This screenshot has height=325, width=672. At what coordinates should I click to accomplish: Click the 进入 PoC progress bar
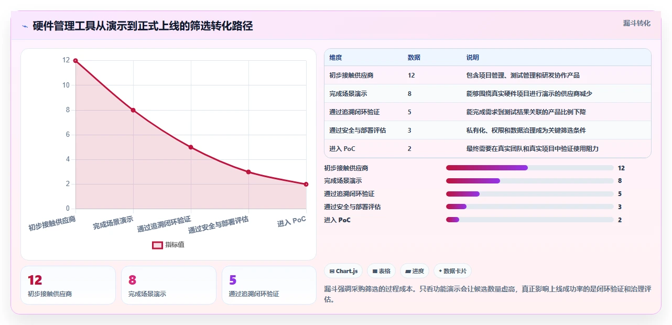point(529,220)
